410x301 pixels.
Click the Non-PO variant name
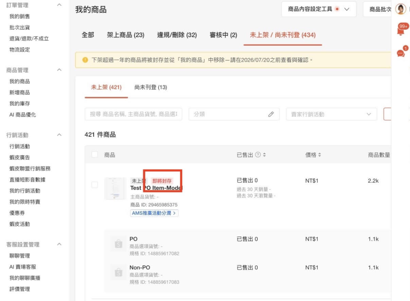(140, 268)
